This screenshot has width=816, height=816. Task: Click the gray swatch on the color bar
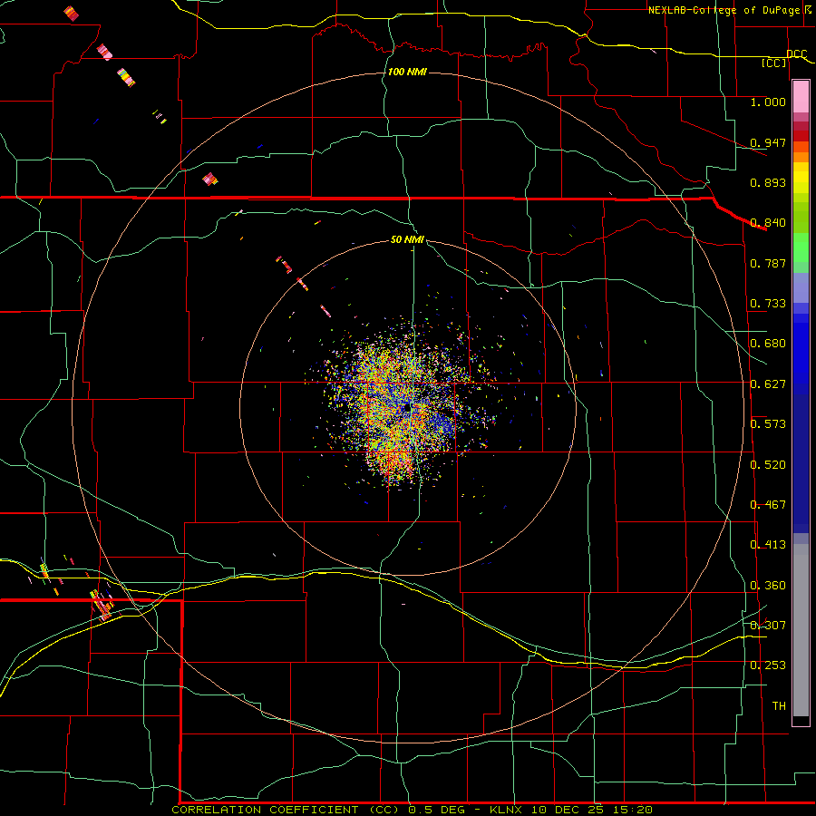pyautogui.click(x=801, y=630)
